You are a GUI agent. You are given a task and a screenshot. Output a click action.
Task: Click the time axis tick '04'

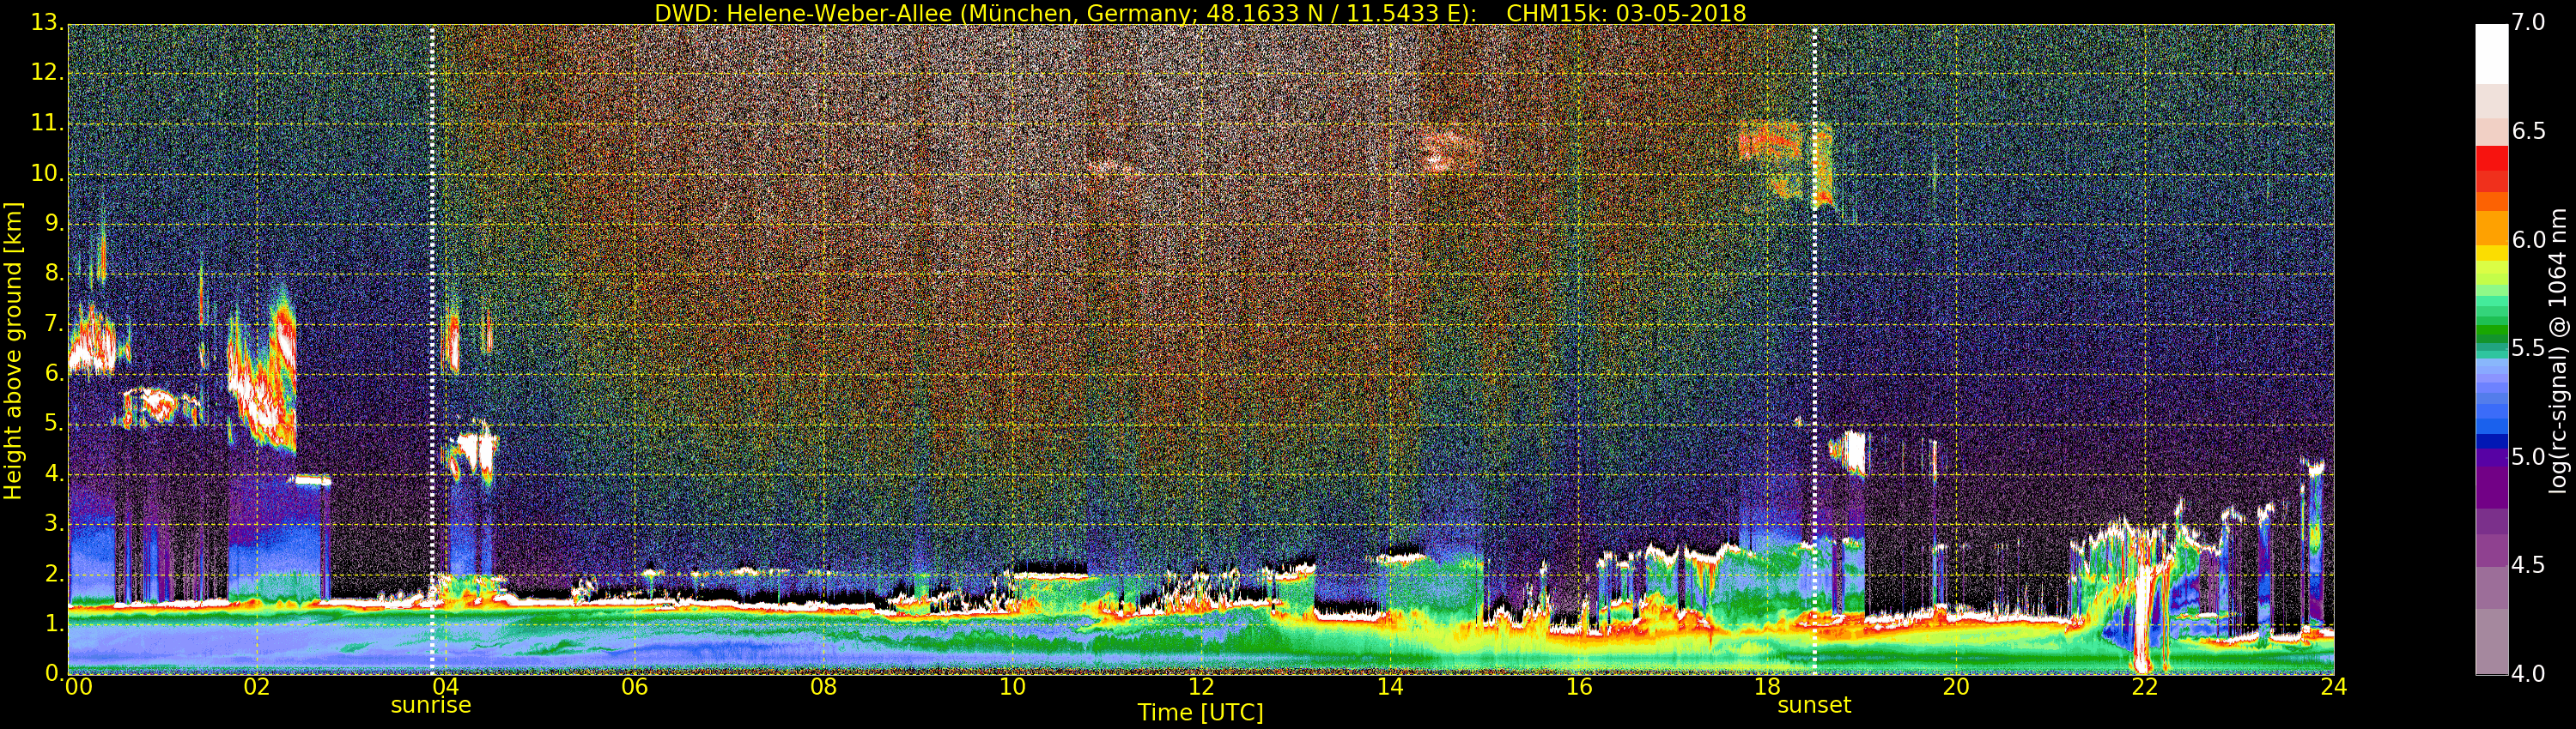pos(445,687)
